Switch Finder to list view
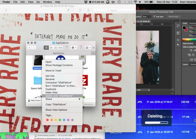This screenshot has width=196, height=139. coord(51,48)
